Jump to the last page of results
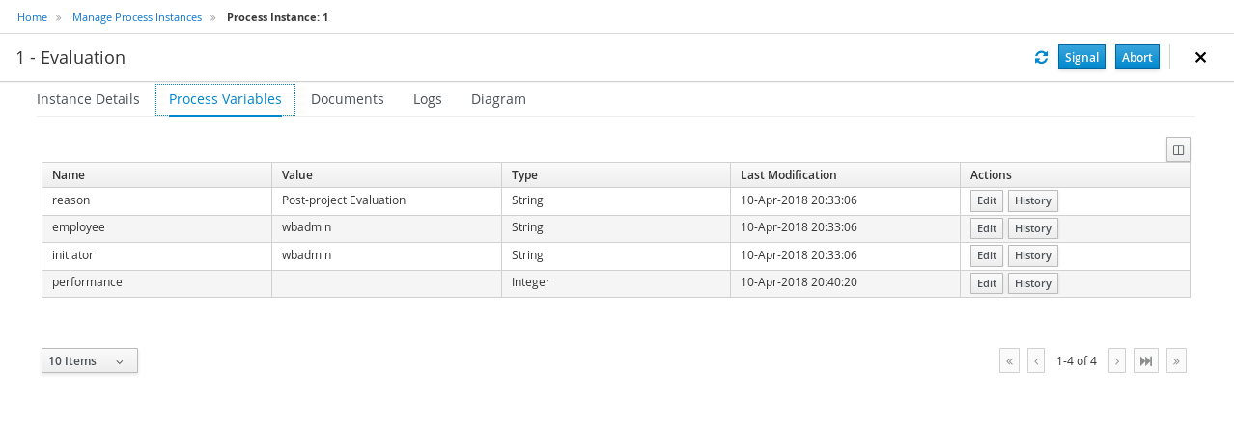The width and height of the screenshot is (1234, 426). (1176, 360)
